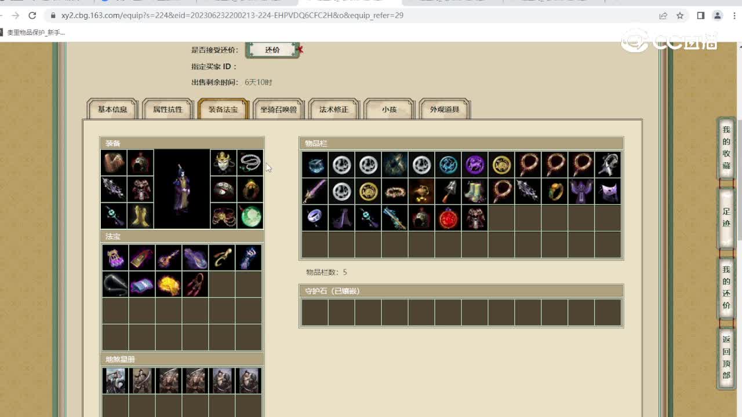Select the silver whip treasure in 法宝
The image size is (742, 417).
[115, 284]
